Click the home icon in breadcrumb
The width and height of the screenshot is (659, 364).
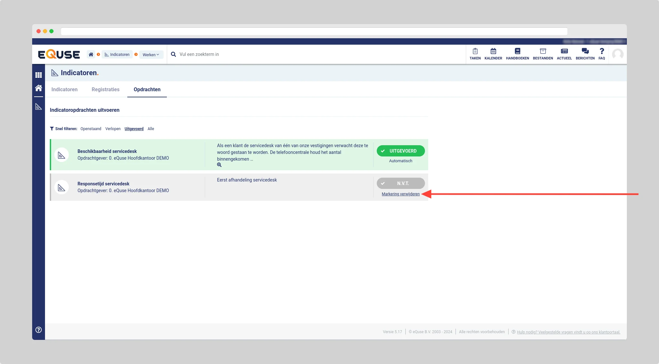[x=91, y=55]
